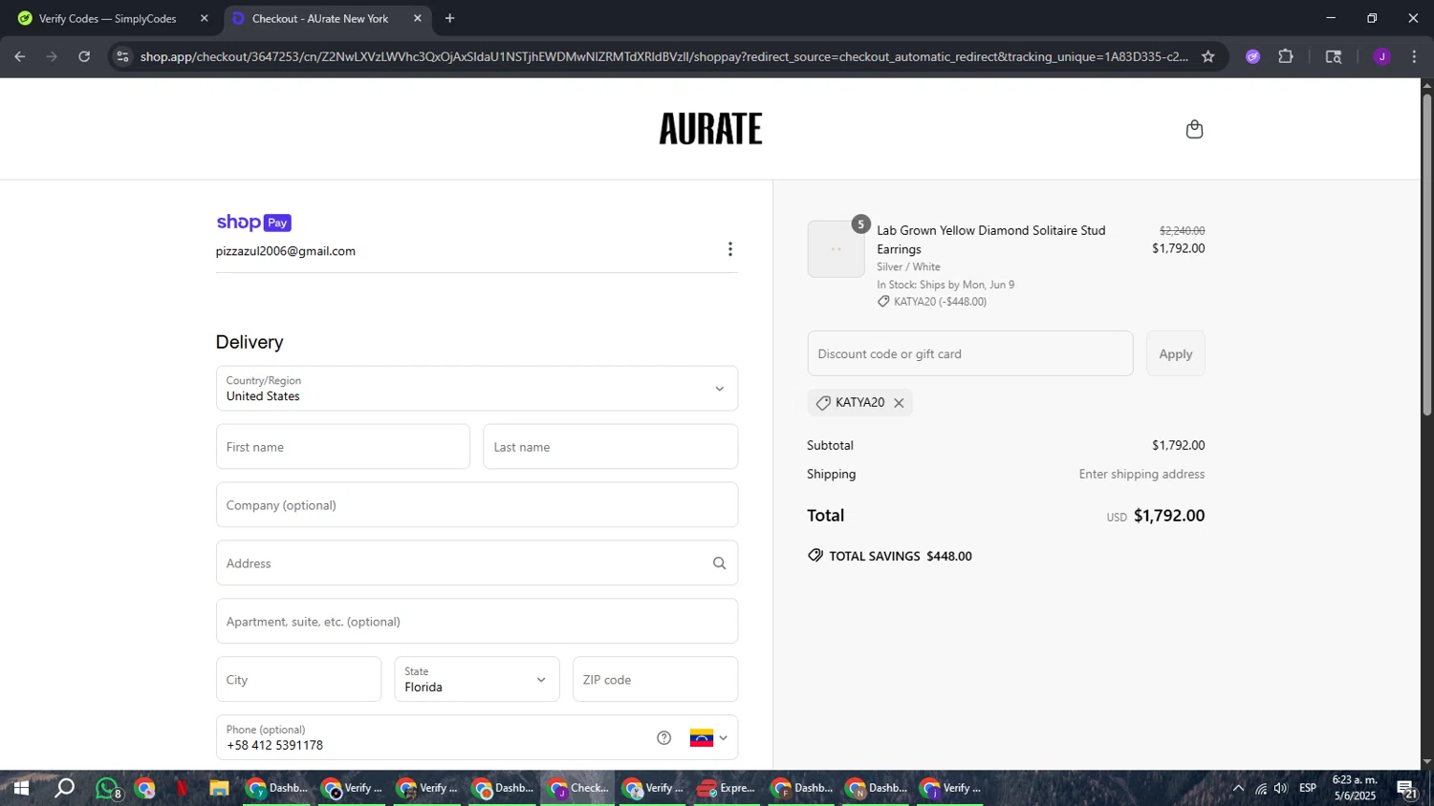Open the notification center icon

tap(1407, 789)
